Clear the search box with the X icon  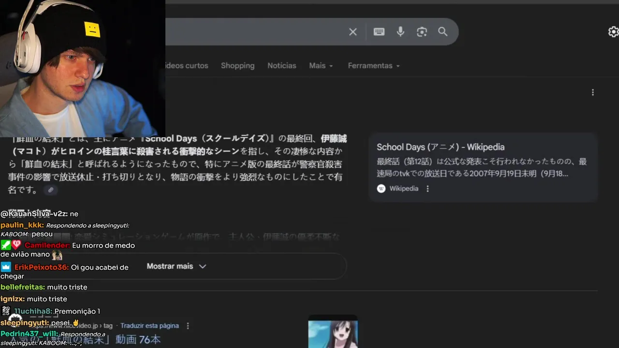(x=353, y=32)
